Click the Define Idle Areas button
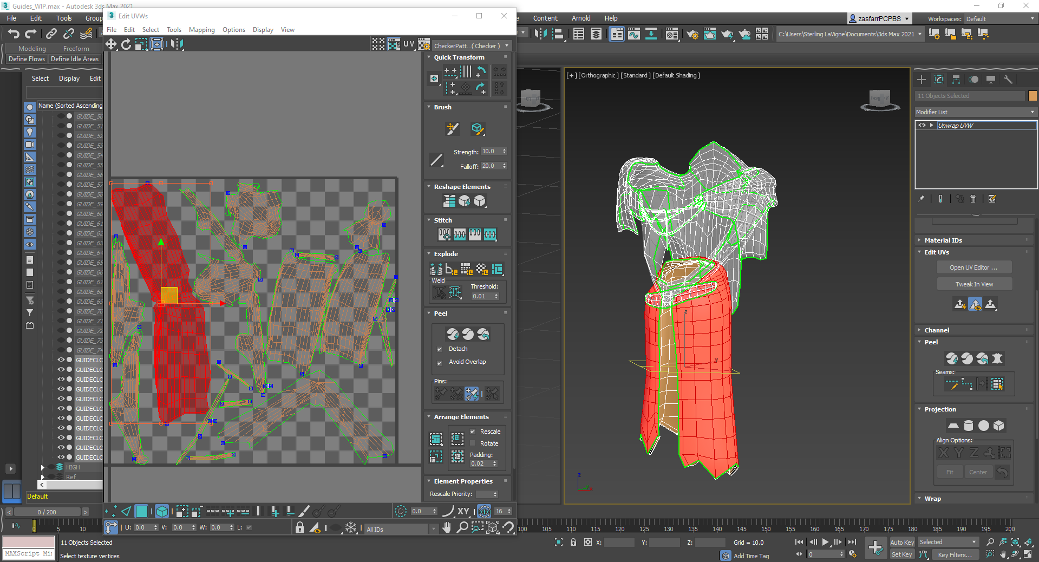 tap(75, 59)
